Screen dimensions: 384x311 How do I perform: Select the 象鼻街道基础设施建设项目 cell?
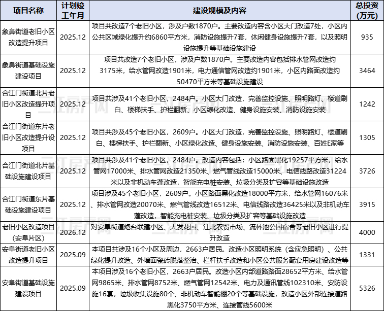click(x=28, y=71)
